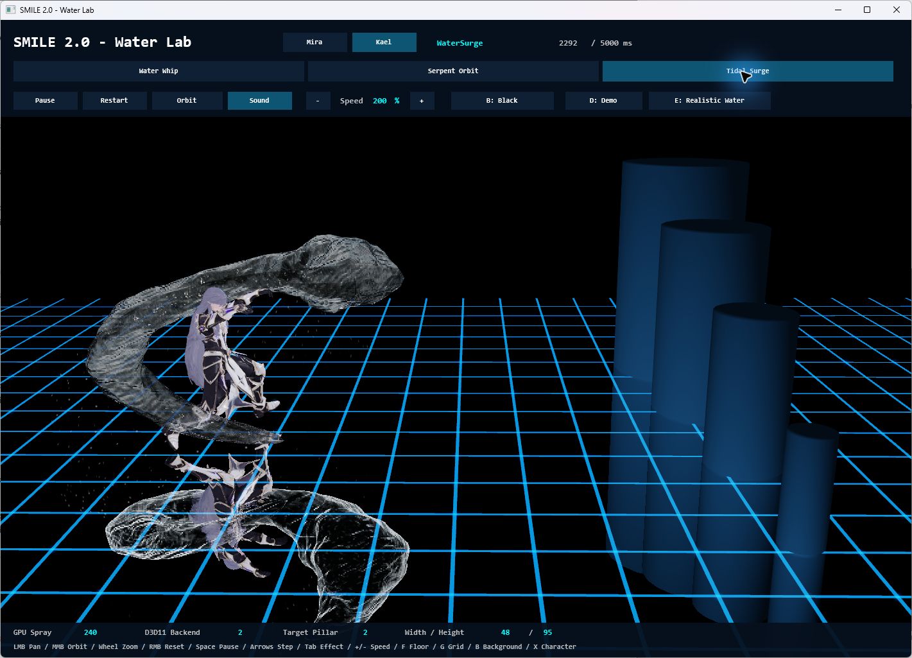This screenshot has height=658, width=912.
Task: Restart the water effect animation
Action: point(114,101)
